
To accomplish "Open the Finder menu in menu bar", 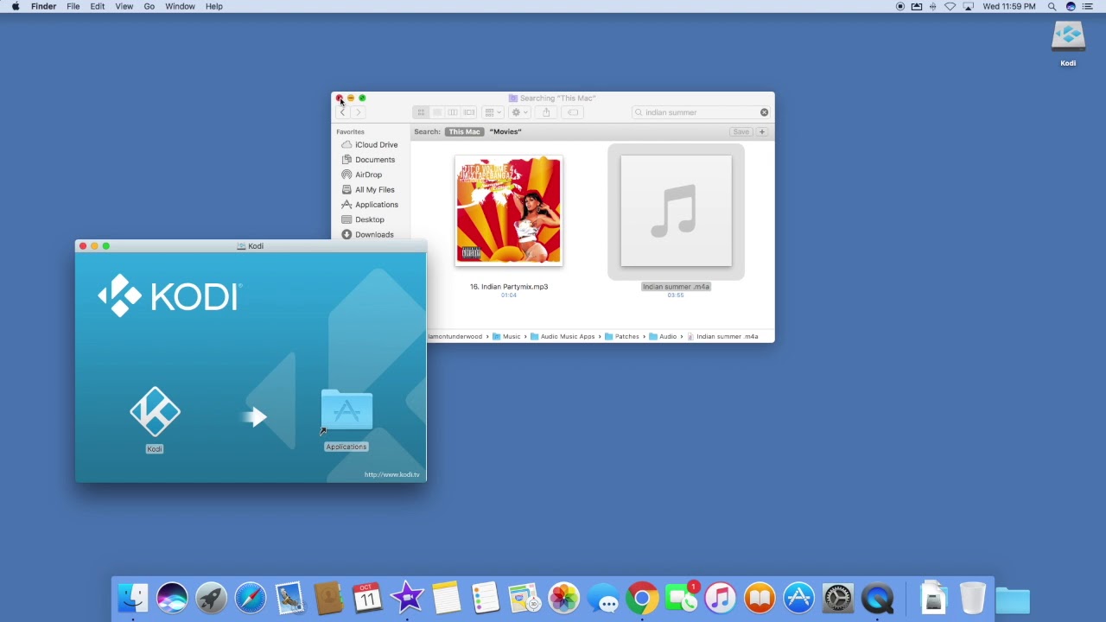I will (x=43, y=6).
